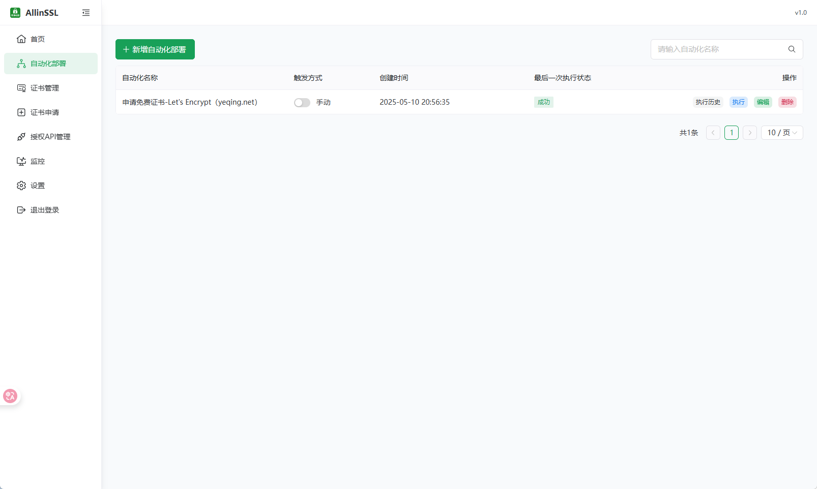Viewport: 817px width, 489px height.
Task: Select page 1 in pagination
Action: click(x=732, y=133)
